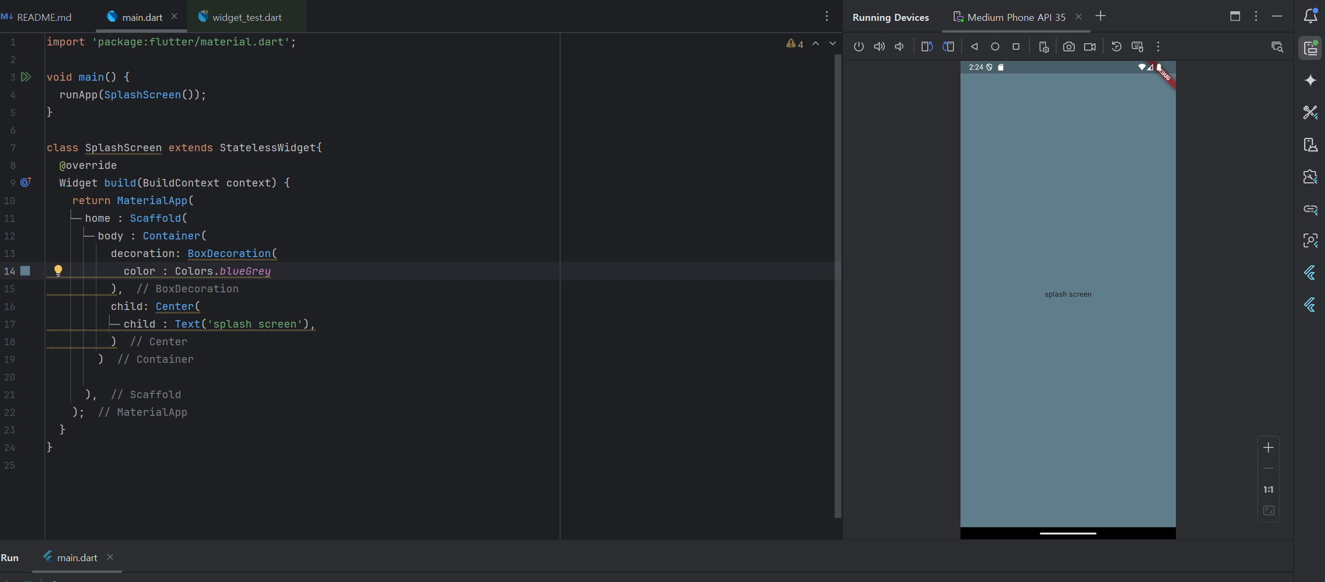Toggle hardware input keyboard/mouse icon
This screenshot has width=1325, height=582.
pyautogui.click(x=1137, y=47)
